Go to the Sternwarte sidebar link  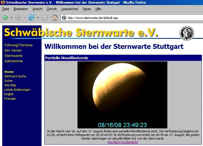[13, 56]
